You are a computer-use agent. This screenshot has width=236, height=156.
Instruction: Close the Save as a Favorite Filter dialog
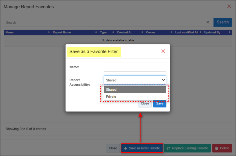coord(163,51)
